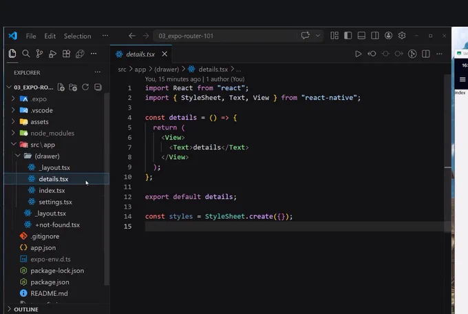Open the Accounts icon in title bar
This screenshot has height=314, width=468.
point(388,36)
